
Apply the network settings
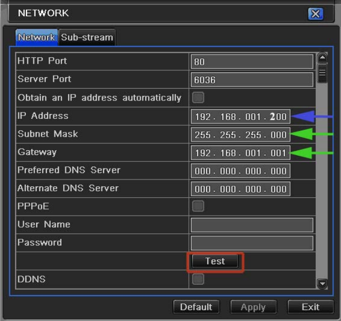pos(253,307)
